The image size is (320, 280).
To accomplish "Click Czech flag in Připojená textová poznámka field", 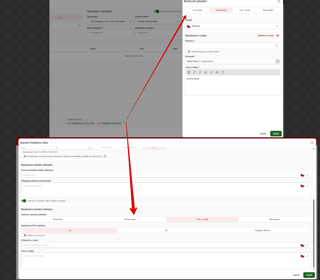I will point(302,186).
